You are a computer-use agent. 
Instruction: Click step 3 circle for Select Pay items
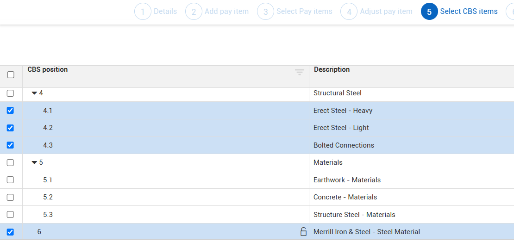click(265, 12)
